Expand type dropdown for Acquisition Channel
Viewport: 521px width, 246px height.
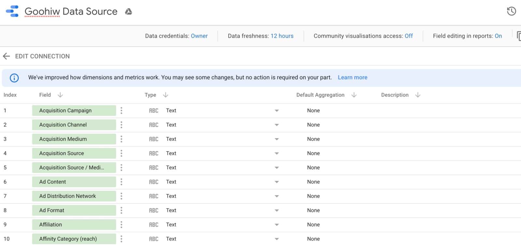click(x=276, y=125)
